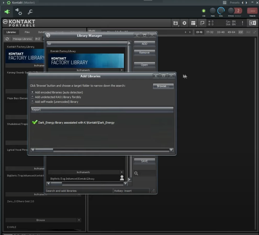Click next multi page arrow
The width and height of the screenshot is (259, 235).
tap(190, 32)
